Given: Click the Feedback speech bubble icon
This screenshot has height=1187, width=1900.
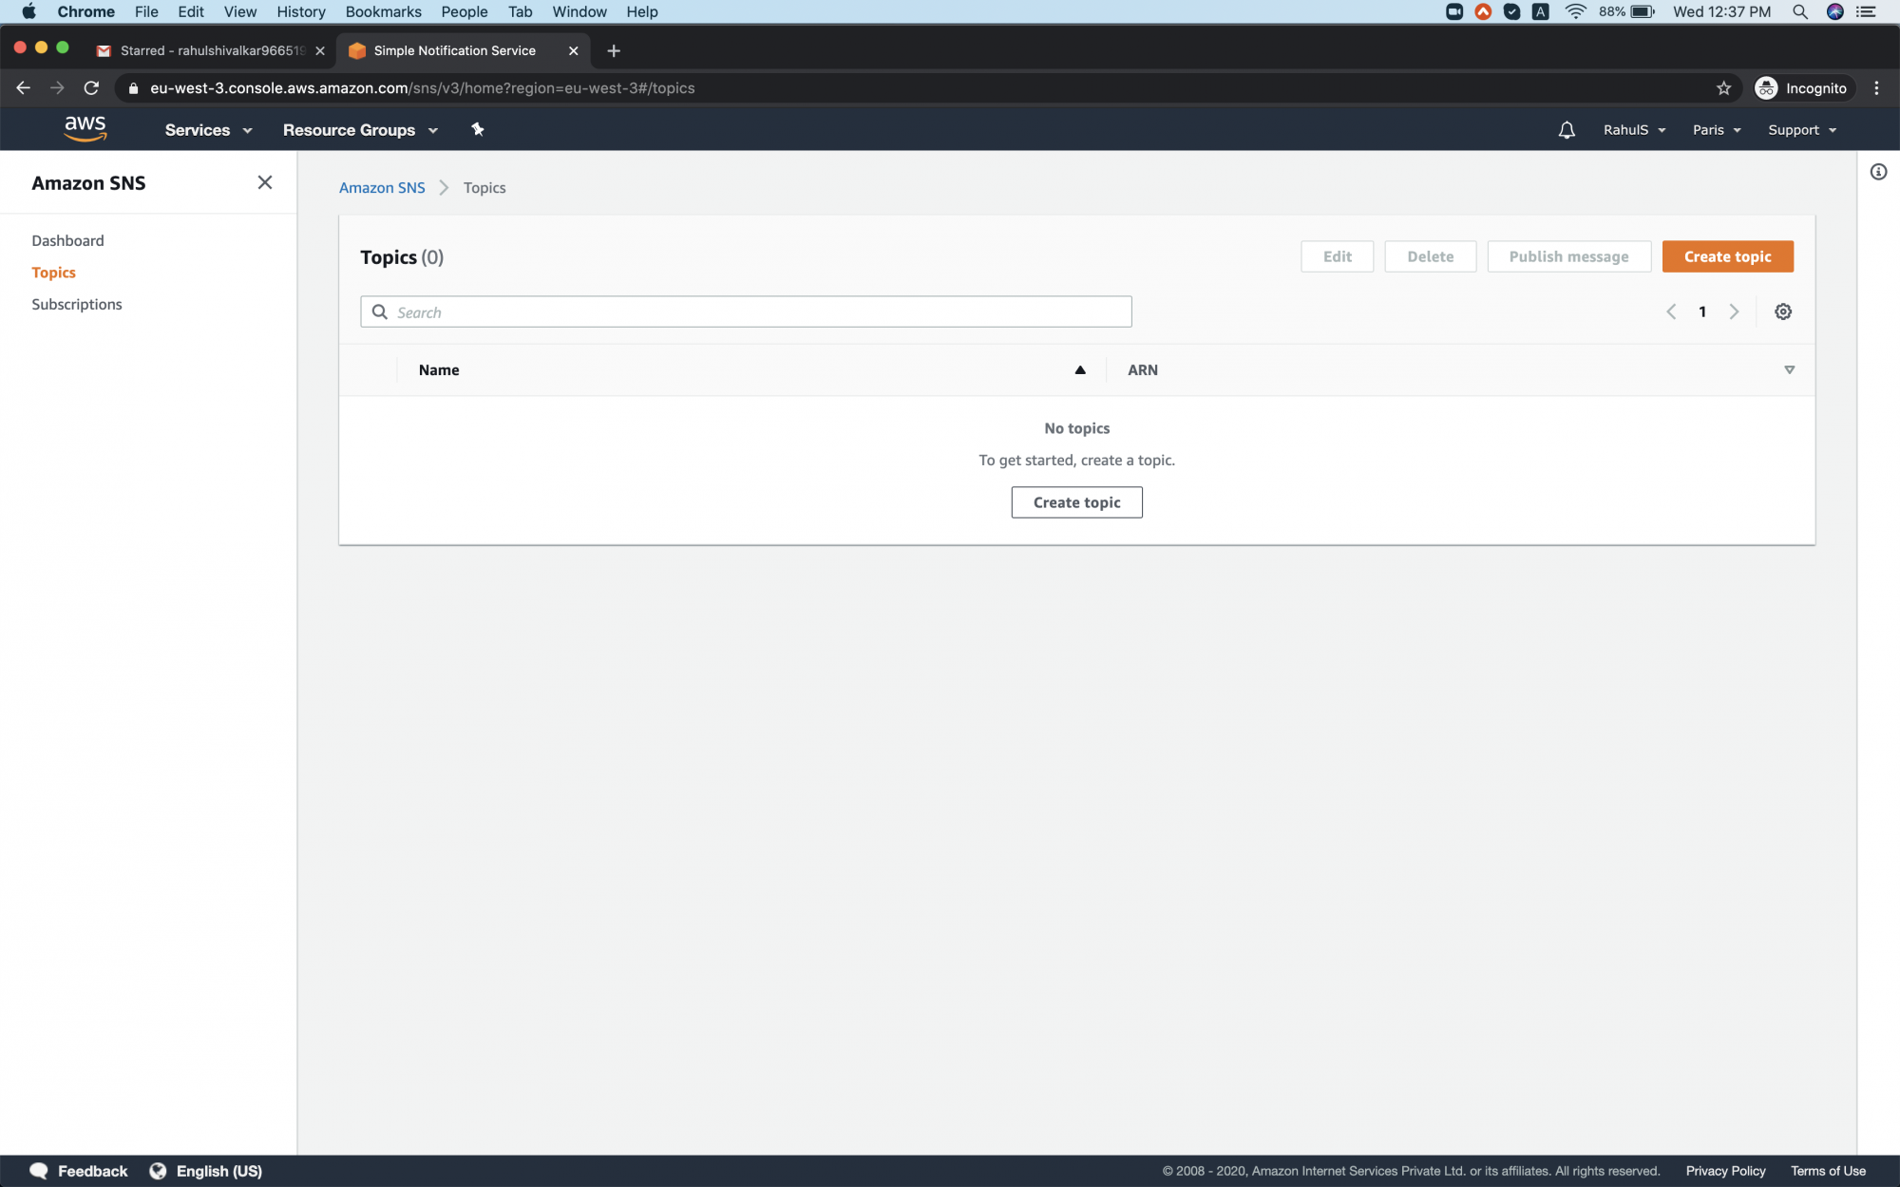Looking at the screenshot, I should click(38, 1171).
